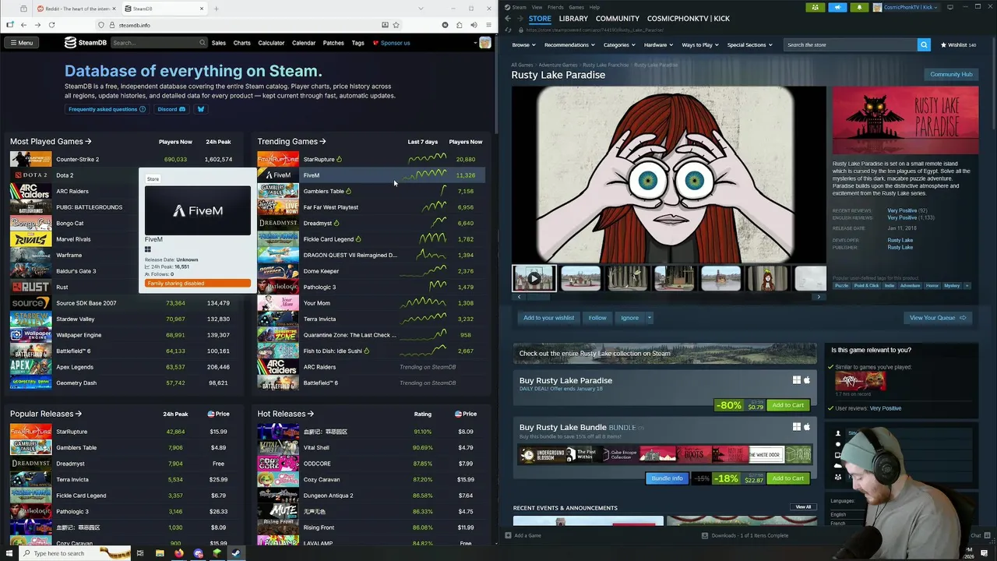The image size is (997, 561).
Task: Close the Reddit browser tab
Action: tap(114, 9)
